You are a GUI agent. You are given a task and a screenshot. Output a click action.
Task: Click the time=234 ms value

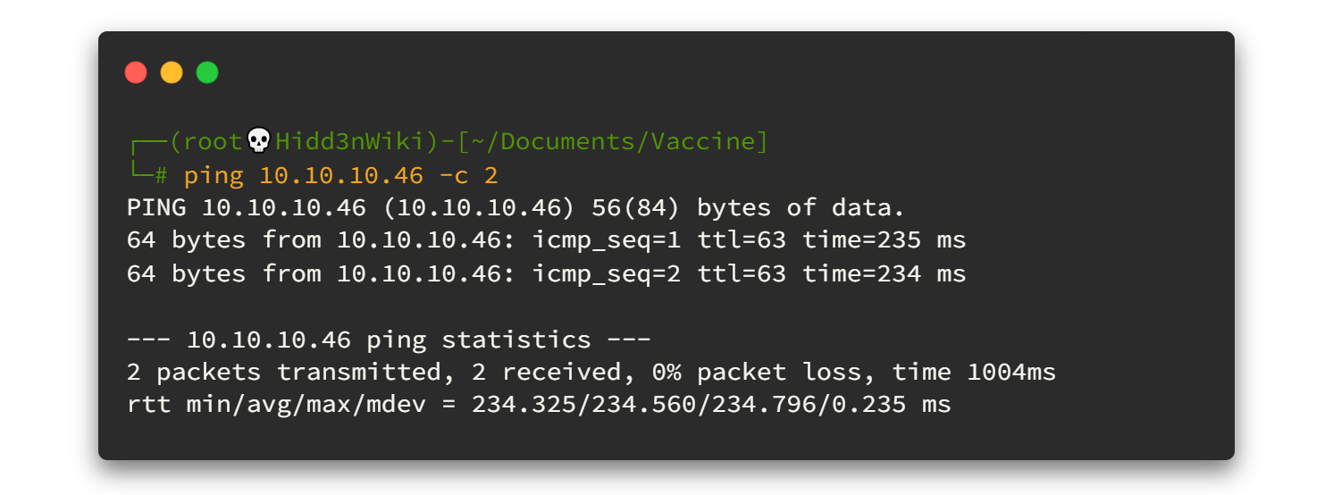[884, 273]
